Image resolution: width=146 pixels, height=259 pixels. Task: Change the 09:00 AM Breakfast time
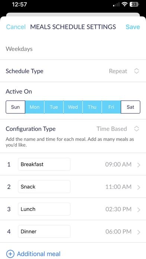pos(118,164)
